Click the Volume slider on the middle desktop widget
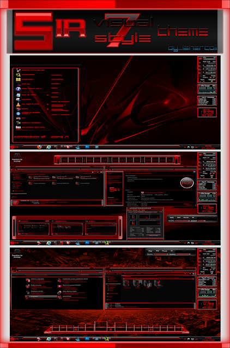Screen dimensions: 230x348 (x=181, y=221)
